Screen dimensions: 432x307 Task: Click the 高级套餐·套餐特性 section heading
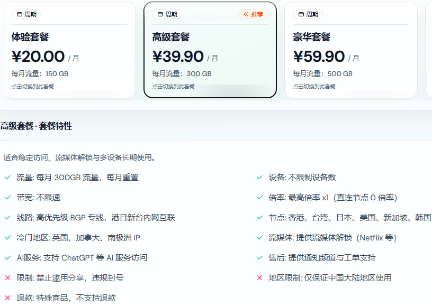coord(36,126)
